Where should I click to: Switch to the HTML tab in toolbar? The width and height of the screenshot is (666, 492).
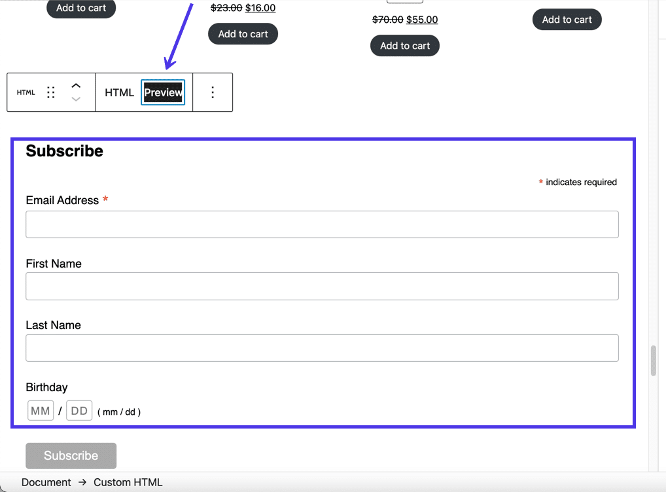point(119,92)
